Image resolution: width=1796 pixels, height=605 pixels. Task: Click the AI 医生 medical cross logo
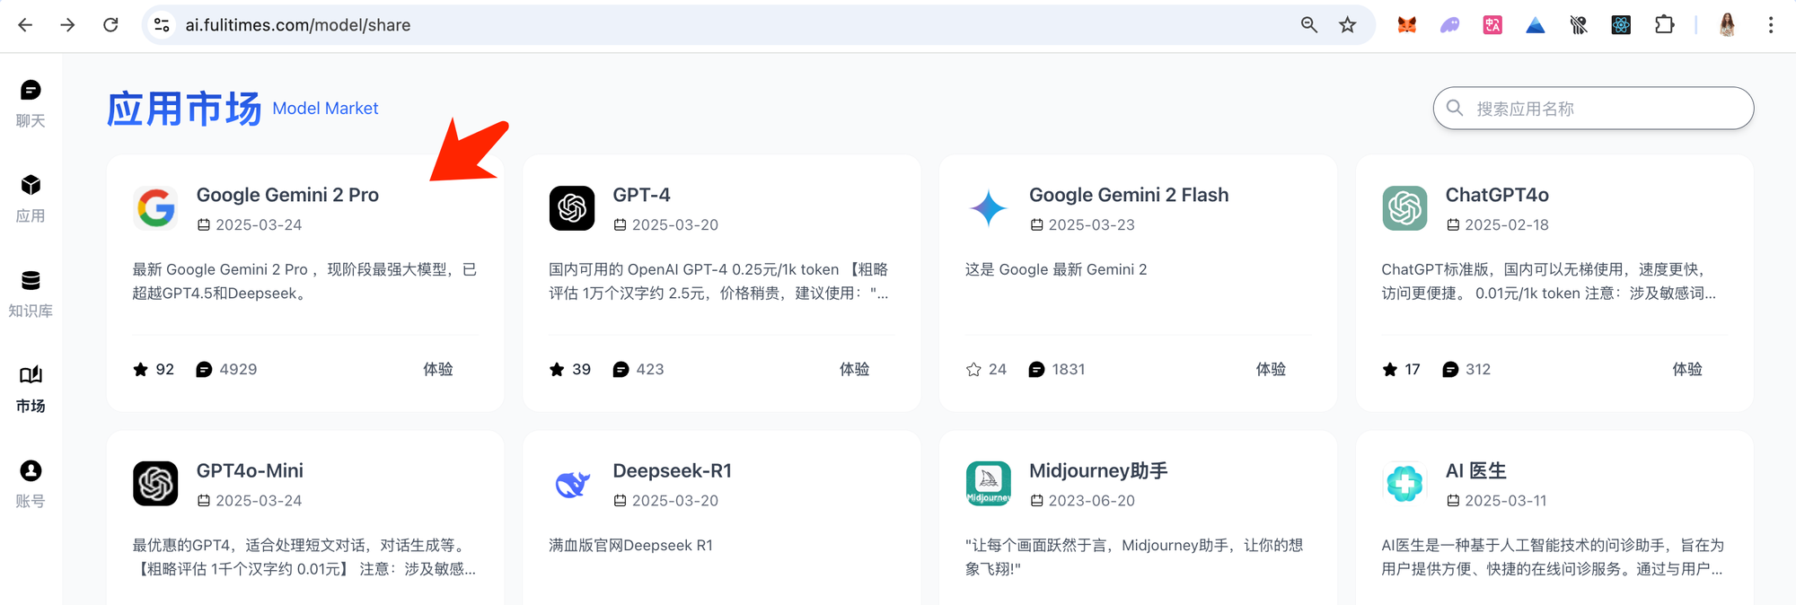(x=1404, y=484)
